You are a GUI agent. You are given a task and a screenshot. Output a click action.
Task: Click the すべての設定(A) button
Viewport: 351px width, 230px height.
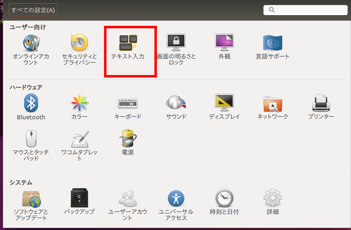[33, 10]
